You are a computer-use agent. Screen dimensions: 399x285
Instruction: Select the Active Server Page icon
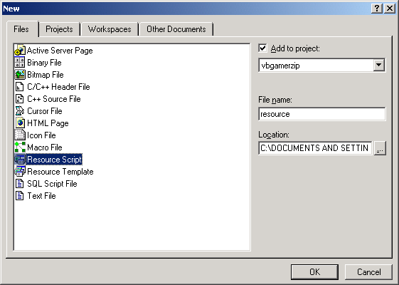(20, 50)
